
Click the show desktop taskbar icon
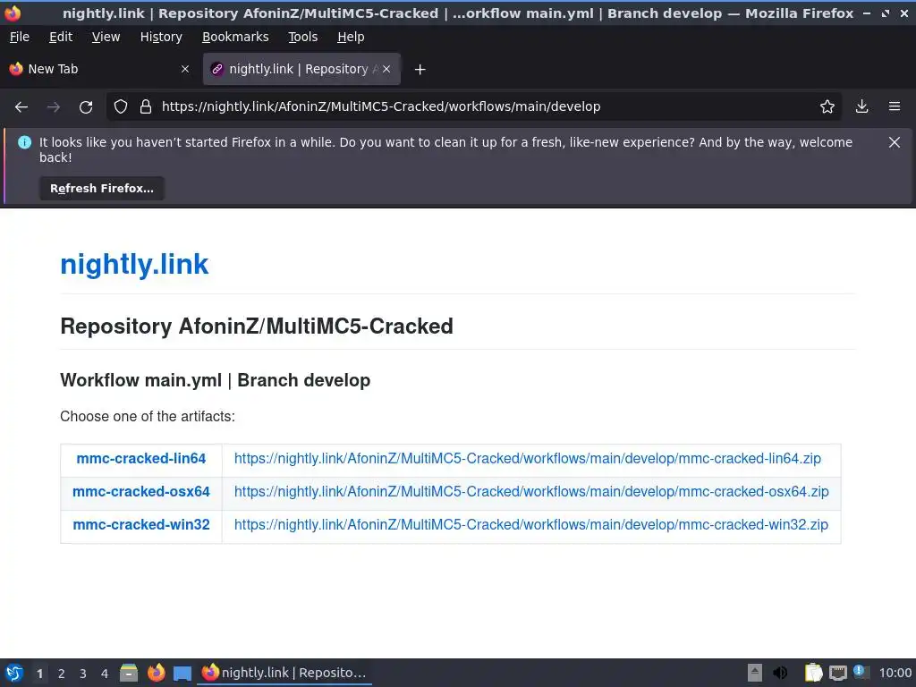click(x=182, y=674)
